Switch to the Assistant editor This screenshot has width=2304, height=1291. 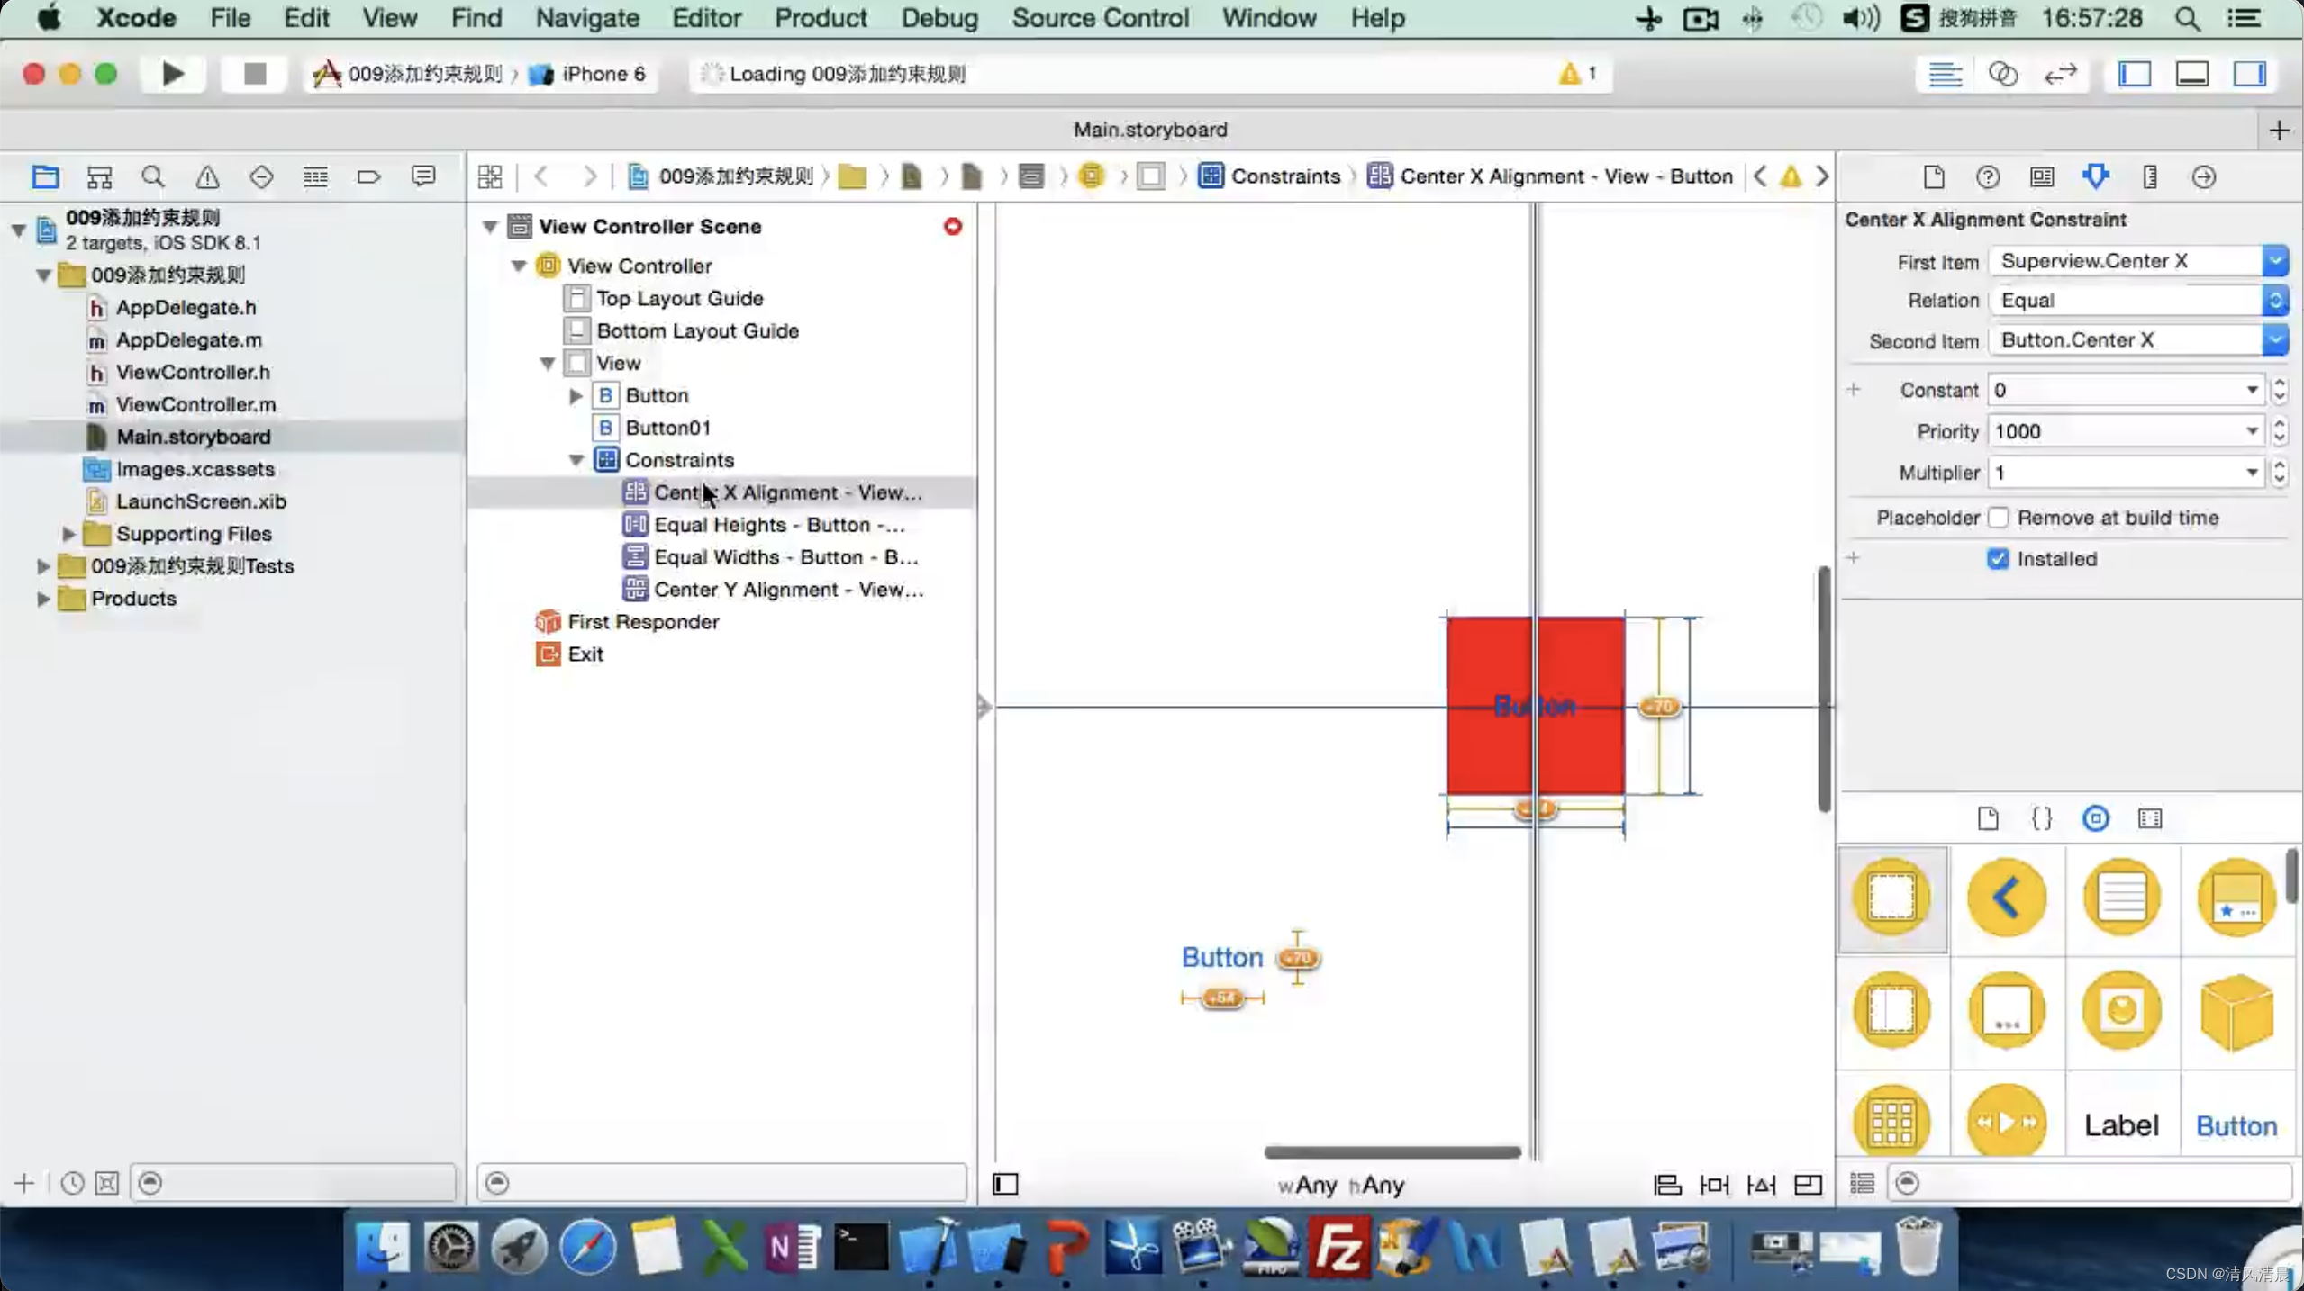(2002, 74)
